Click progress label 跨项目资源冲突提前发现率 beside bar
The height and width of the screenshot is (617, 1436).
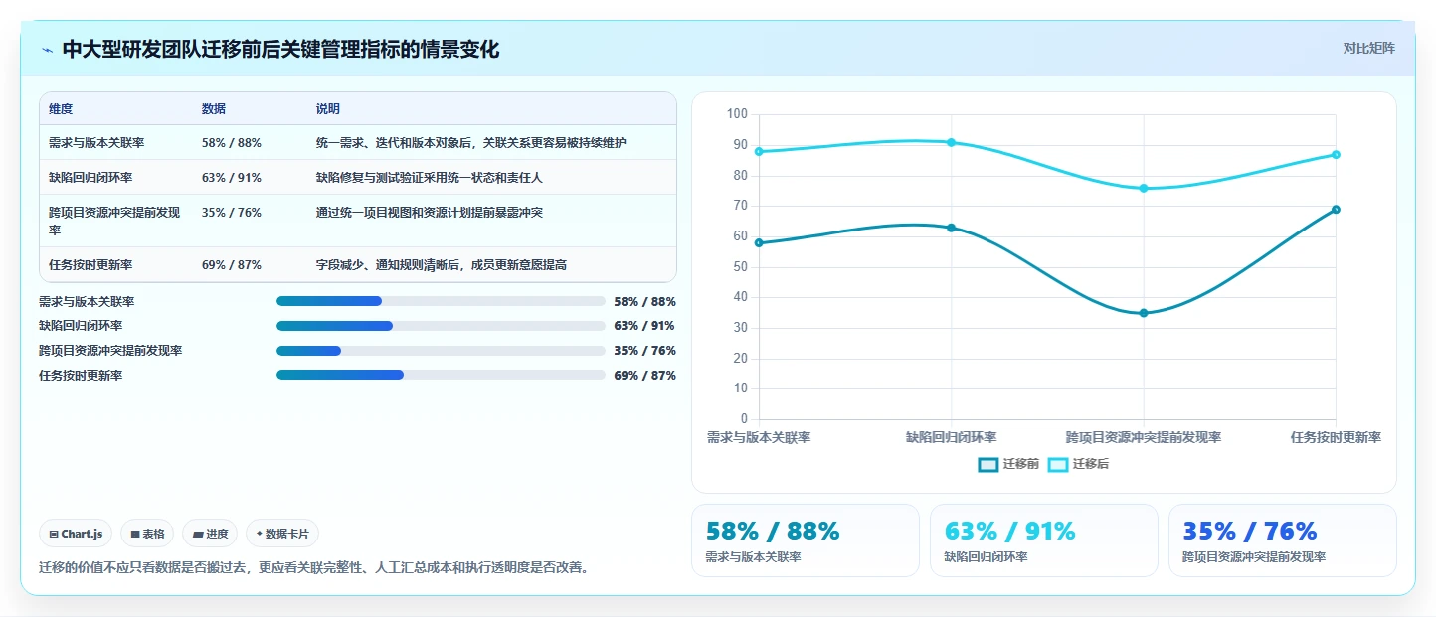[x=110, y=351]
